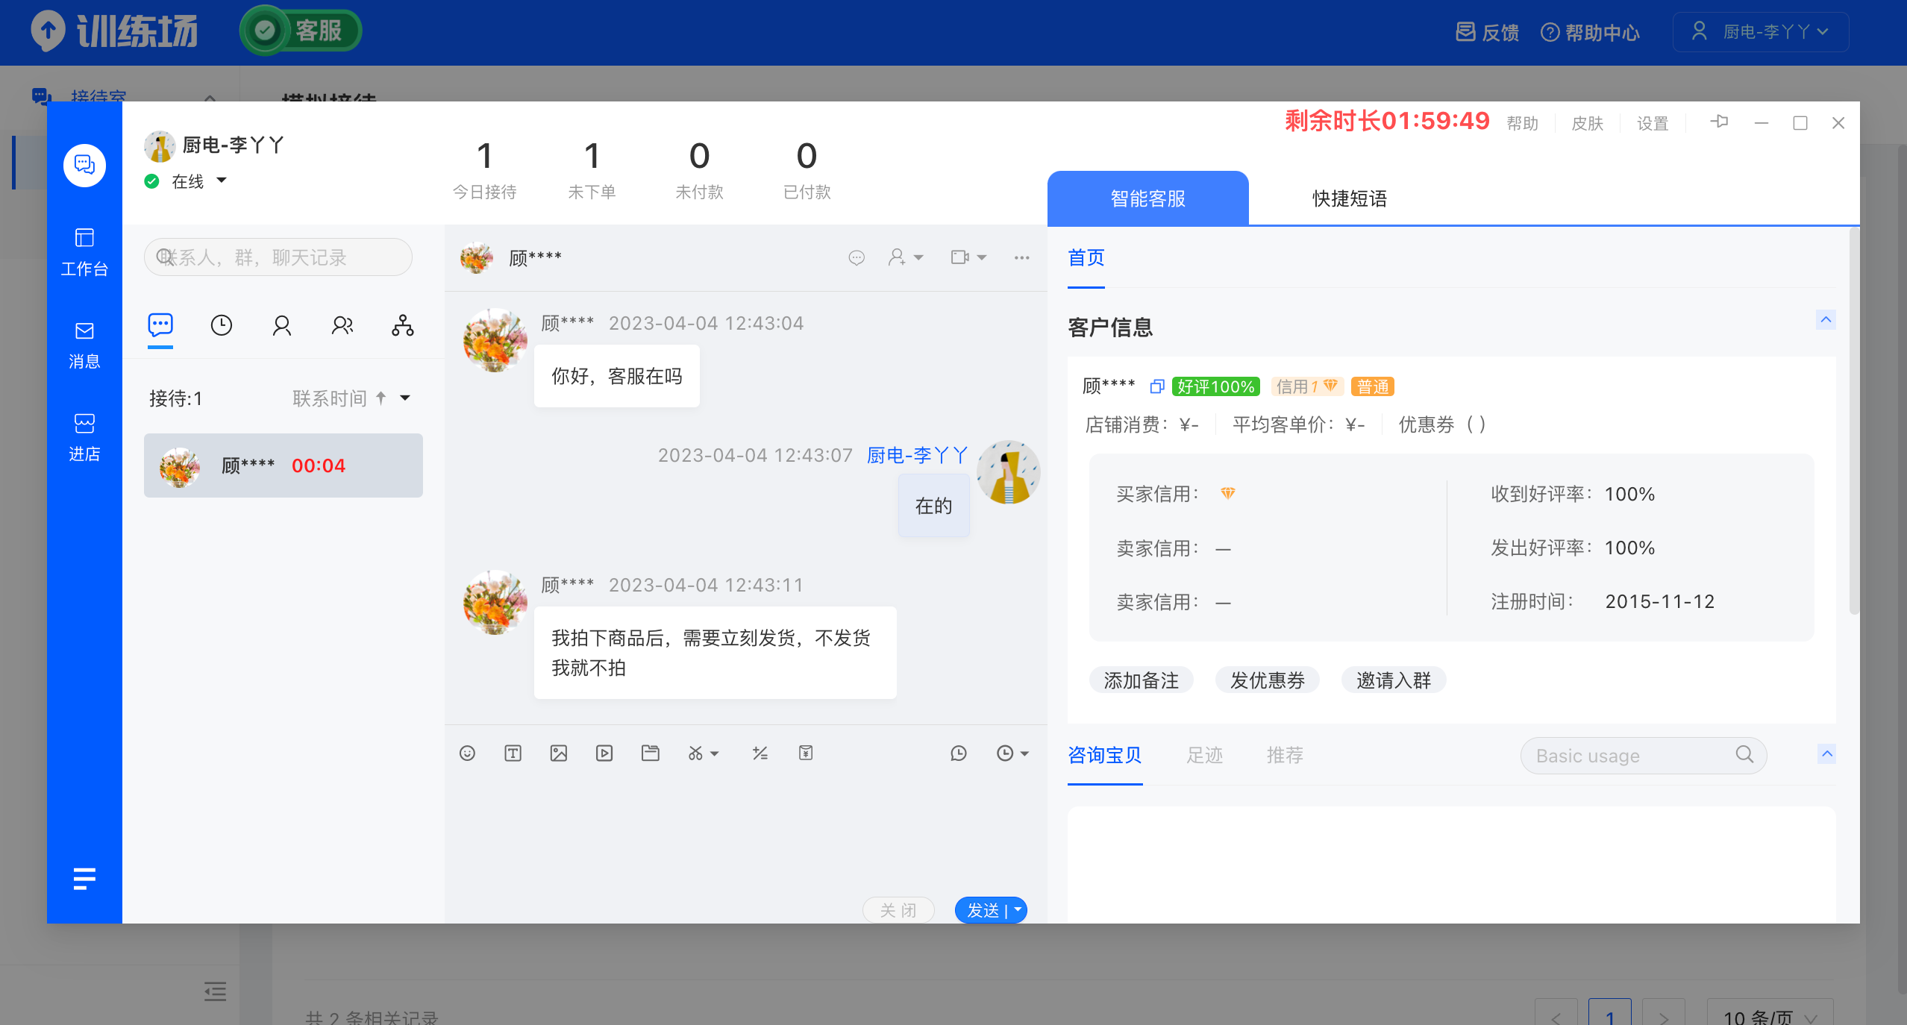Open the 设置 settings link

pyautogui.click(x=1653, y=123)
